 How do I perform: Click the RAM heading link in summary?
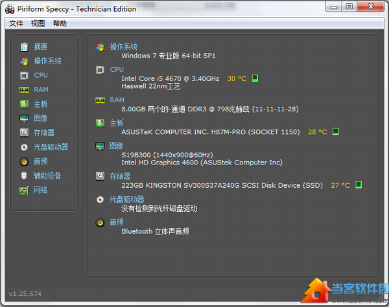point(117,100)
